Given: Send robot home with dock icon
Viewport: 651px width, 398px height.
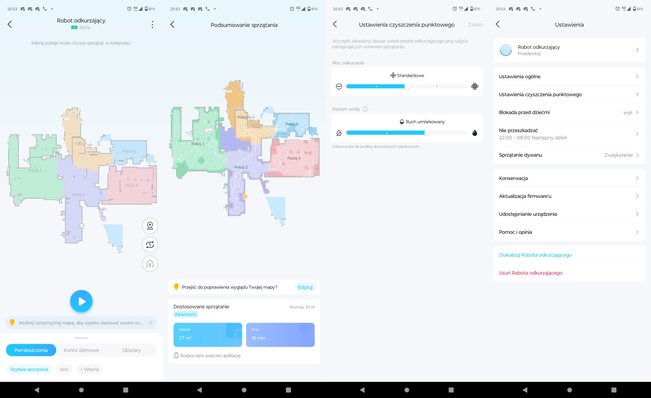Looking at the screenshot, I should point(150,264).
